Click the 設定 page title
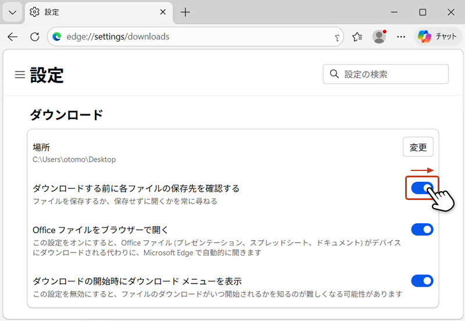This screenshot has height=321, width=465. (x=46, y=75)
